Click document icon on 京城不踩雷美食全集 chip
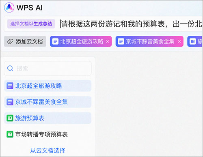Screen dimensions: 203x157 pos(121,41)
